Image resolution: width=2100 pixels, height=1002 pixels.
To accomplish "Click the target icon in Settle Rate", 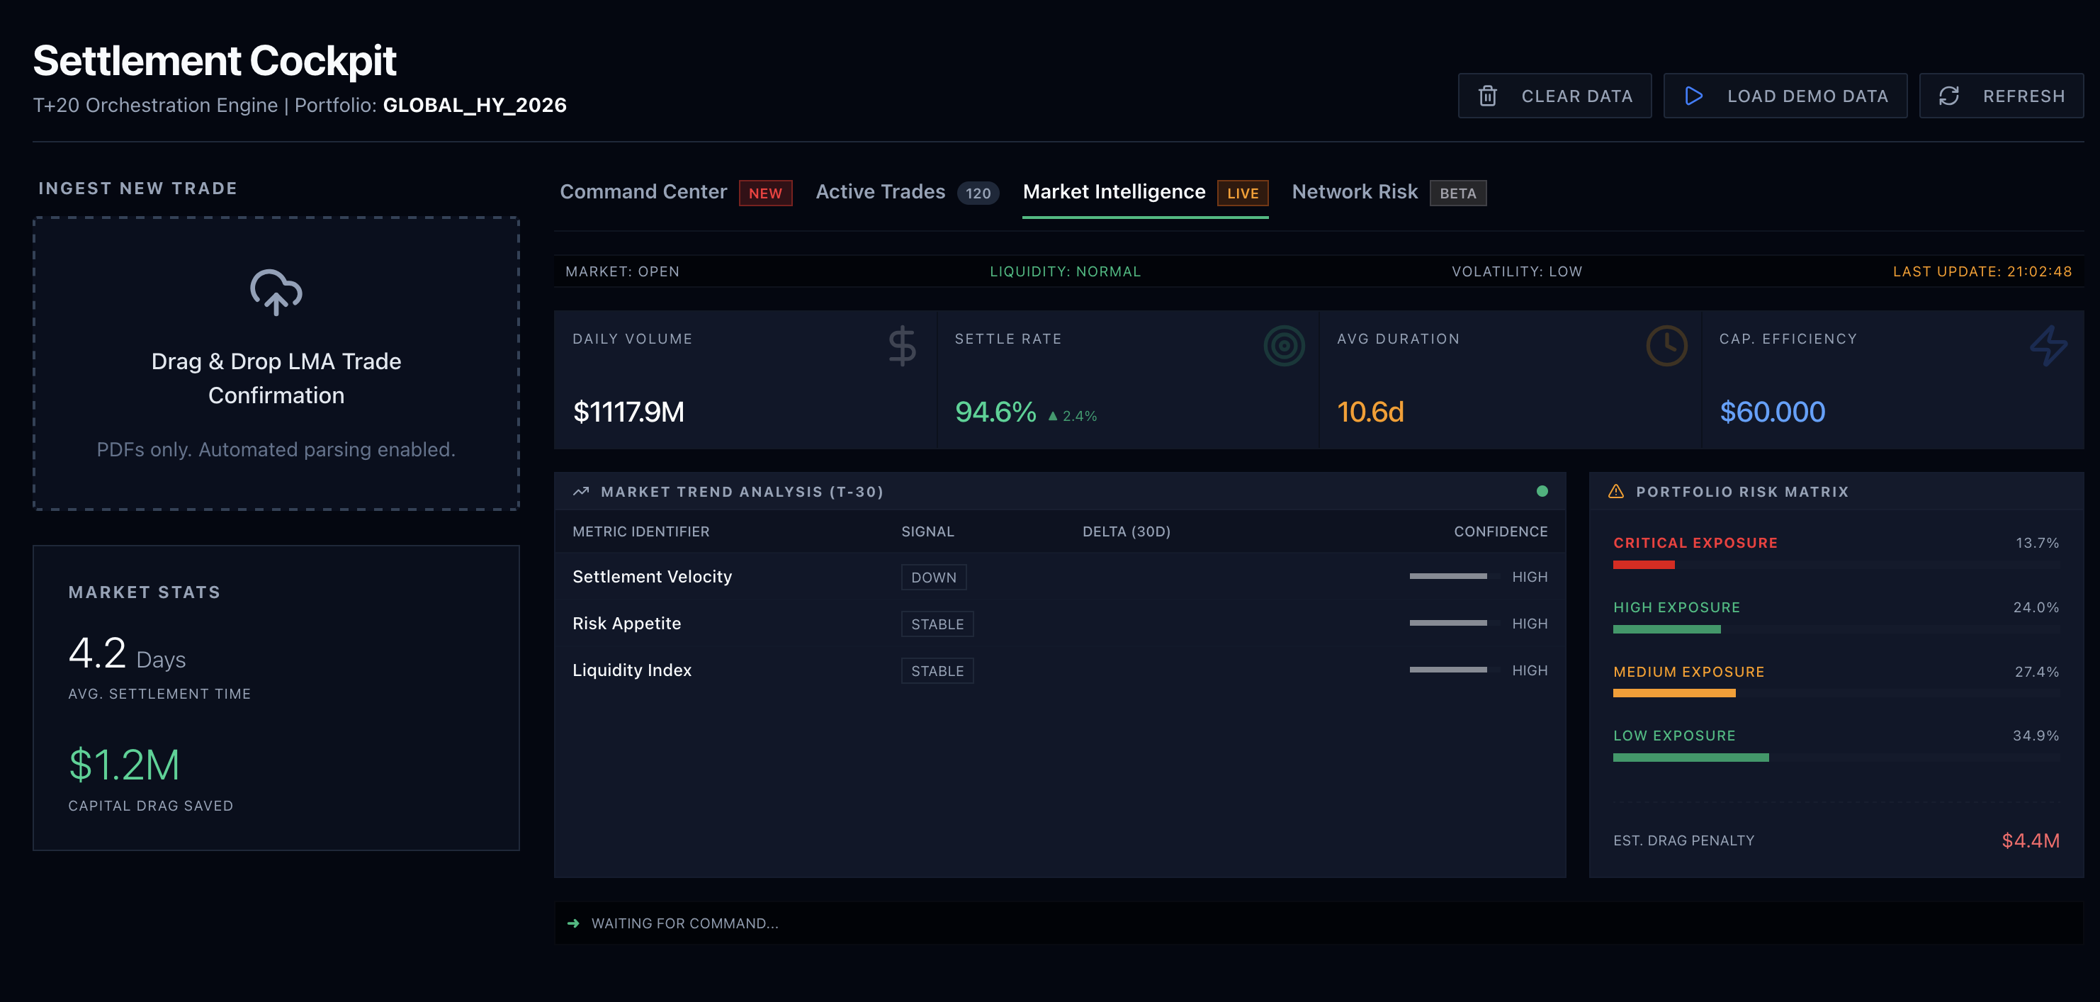I will pos(1283,346).
